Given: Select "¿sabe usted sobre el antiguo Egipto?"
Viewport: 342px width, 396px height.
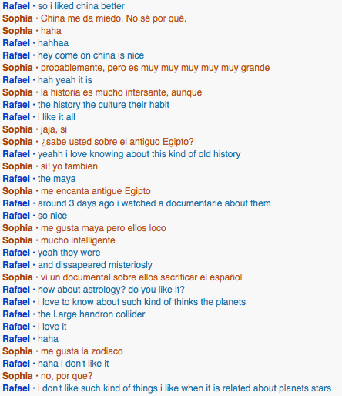Looking at the screenshot, I should [x=117, y=142].
